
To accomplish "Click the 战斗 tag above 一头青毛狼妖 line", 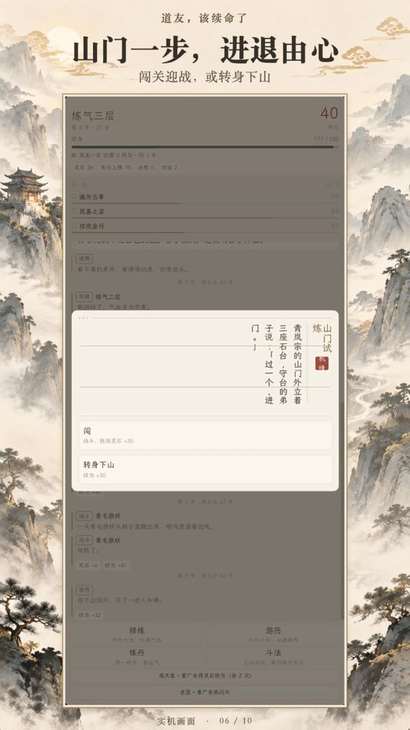I will [84, 516].
